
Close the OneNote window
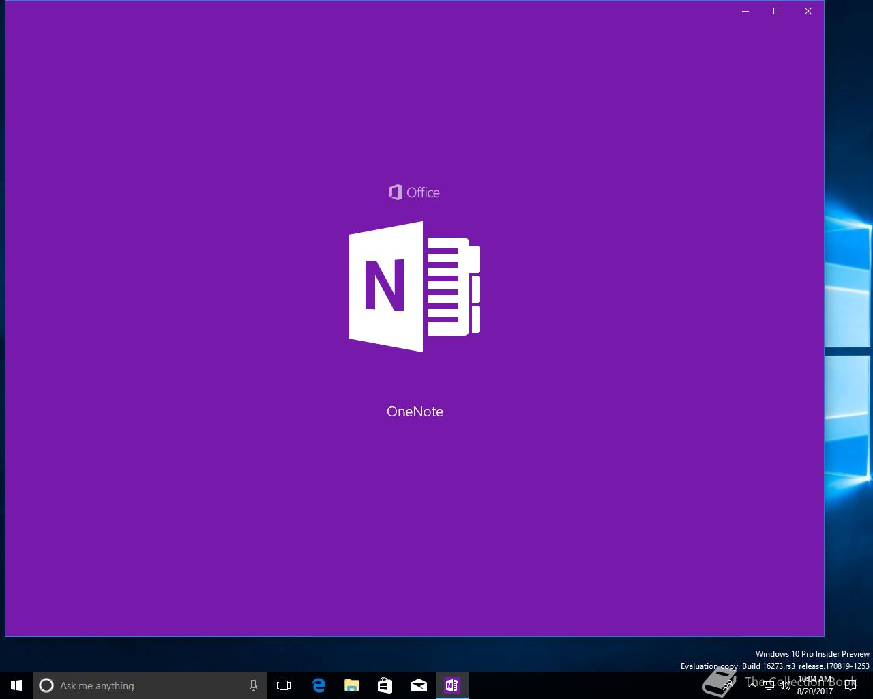coord(808,11)
